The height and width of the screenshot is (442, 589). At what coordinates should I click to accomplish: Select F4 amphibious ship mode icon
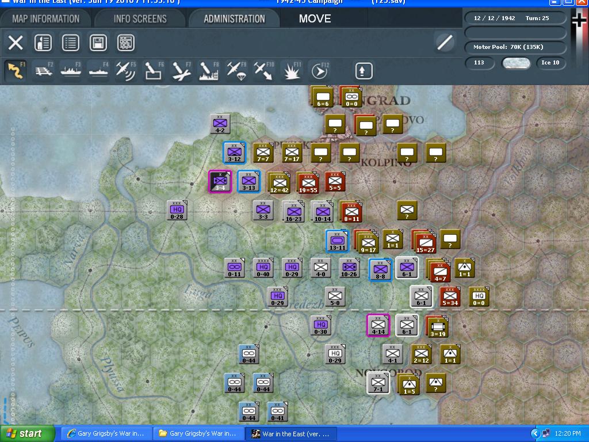98,71
